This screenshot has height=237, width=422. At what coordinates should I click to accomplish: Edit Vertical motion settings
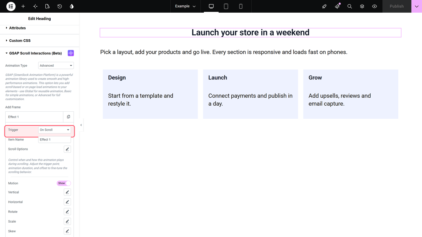pos(68,192)
